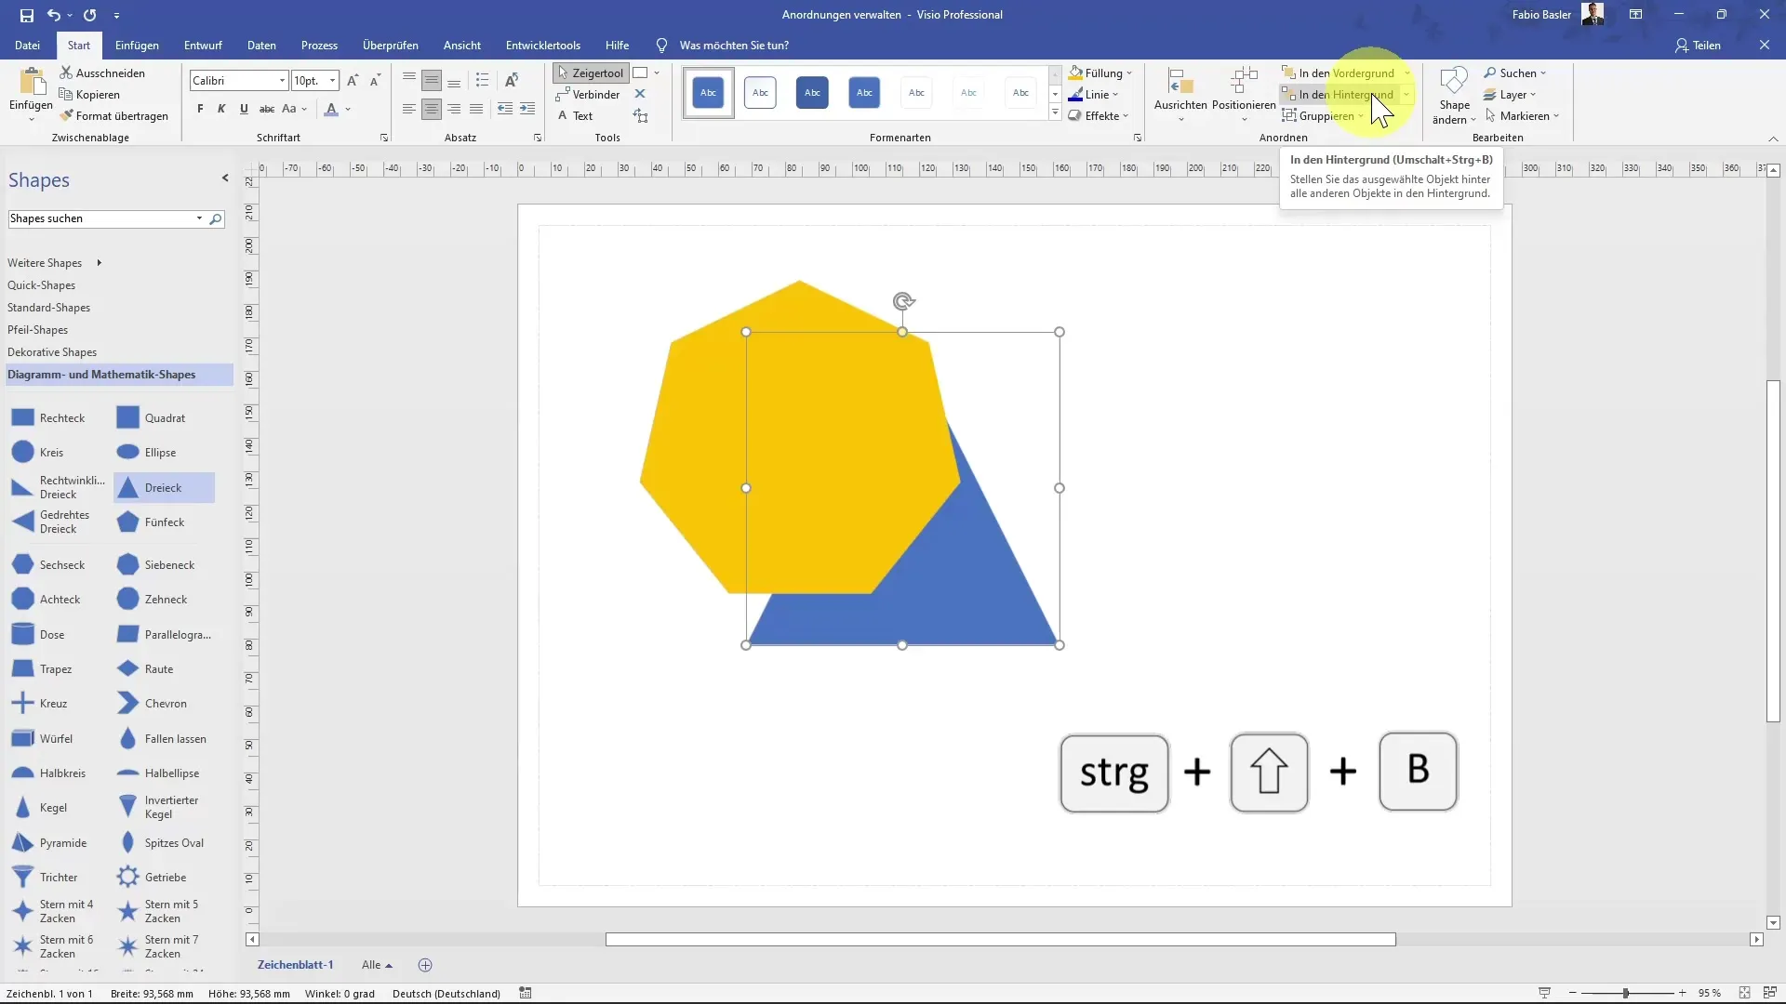
Task: Click the Ausrichten align button
Action: (x=1180, y=94)
